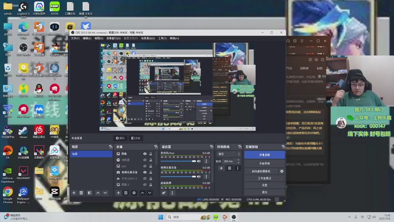394x222 pixels.
Task: Open advanced audio properties gears in Mixer
Action: tap(164, 193)
